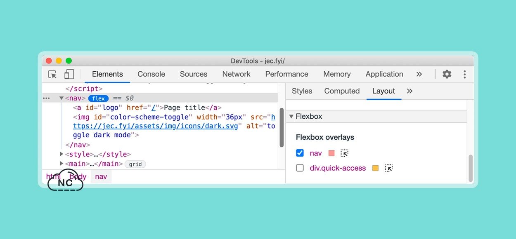
Task: Select the nav link in Flexbox overlays
Action: coord(316,153)
